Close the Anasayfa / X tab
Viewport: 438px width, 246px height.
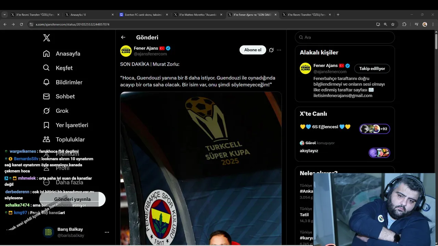113,15
